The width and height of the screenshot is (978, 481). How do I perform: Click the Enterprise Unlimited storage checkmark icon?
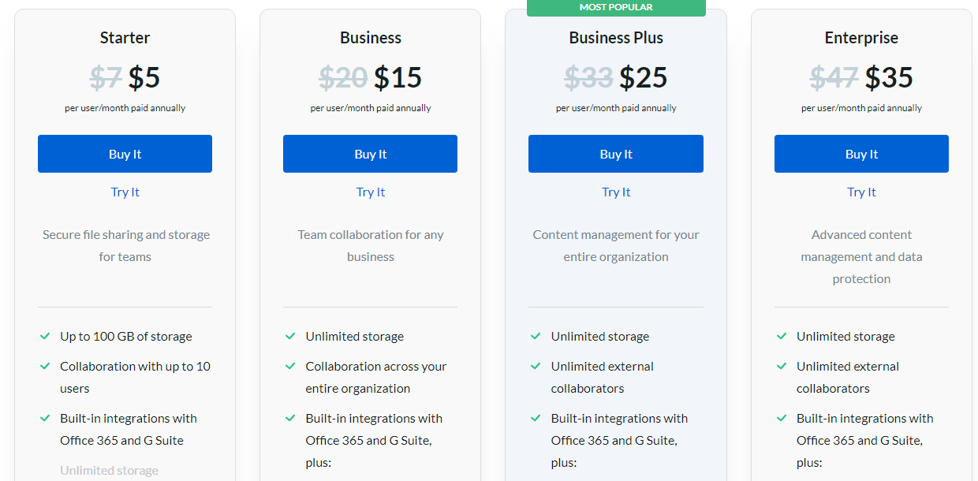(782, 336)
